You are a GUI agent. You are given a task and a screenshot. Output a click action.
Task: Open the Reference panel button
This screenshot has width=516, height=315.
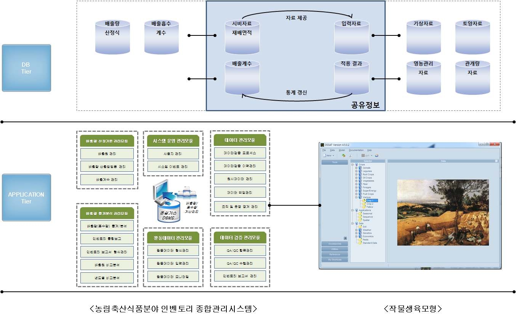click(335, 254)
